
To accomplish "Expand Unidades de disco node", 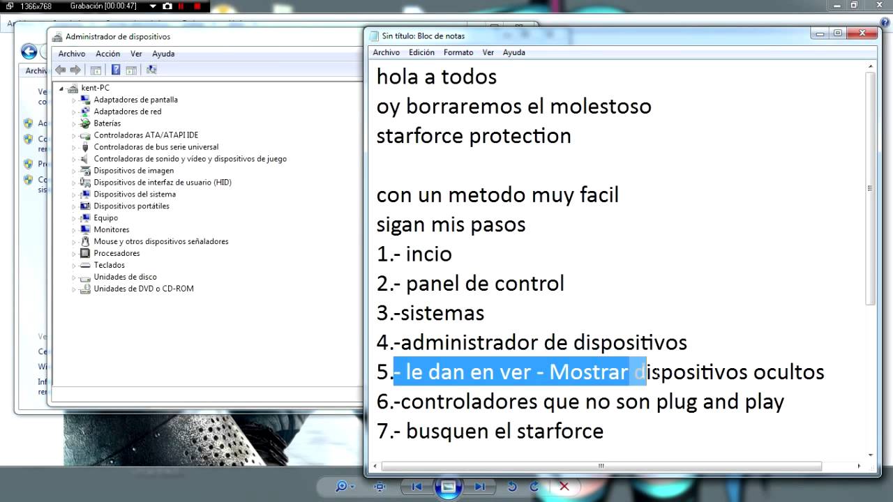I will (x=73, y=277).
